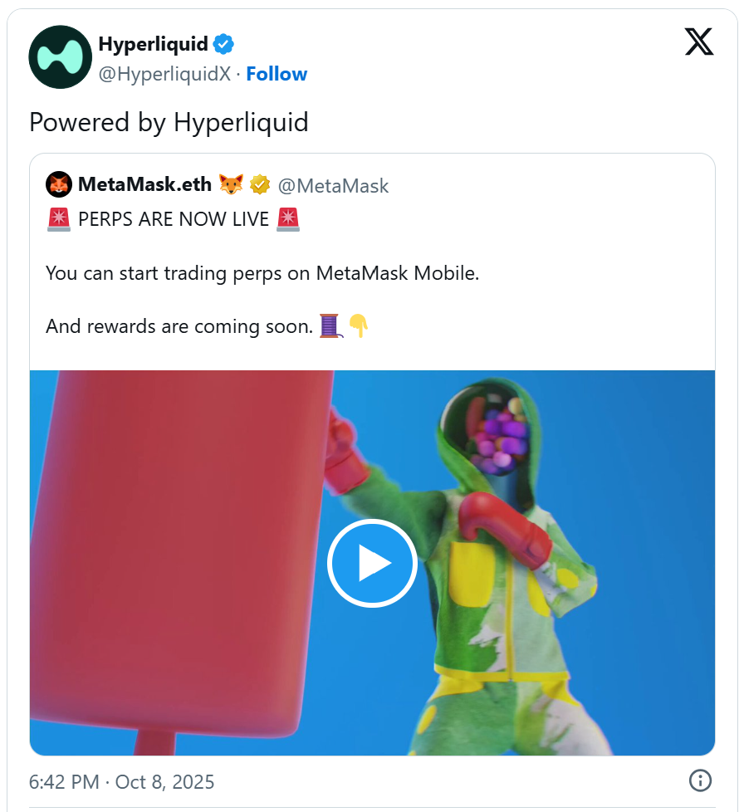Click the Hyperliquid profile avatar
Screen dimensions: 744x812
coord(60,57)
